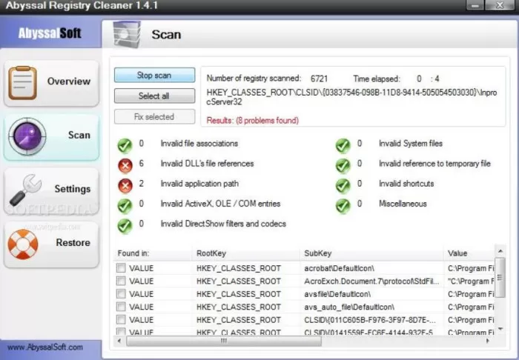Click green check beside Invalid shortcuts
The height and width of the screenshot is (360, 519).
343,185
